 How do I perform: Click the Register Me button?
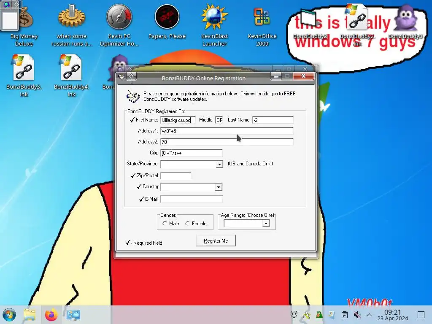(216, 241)
